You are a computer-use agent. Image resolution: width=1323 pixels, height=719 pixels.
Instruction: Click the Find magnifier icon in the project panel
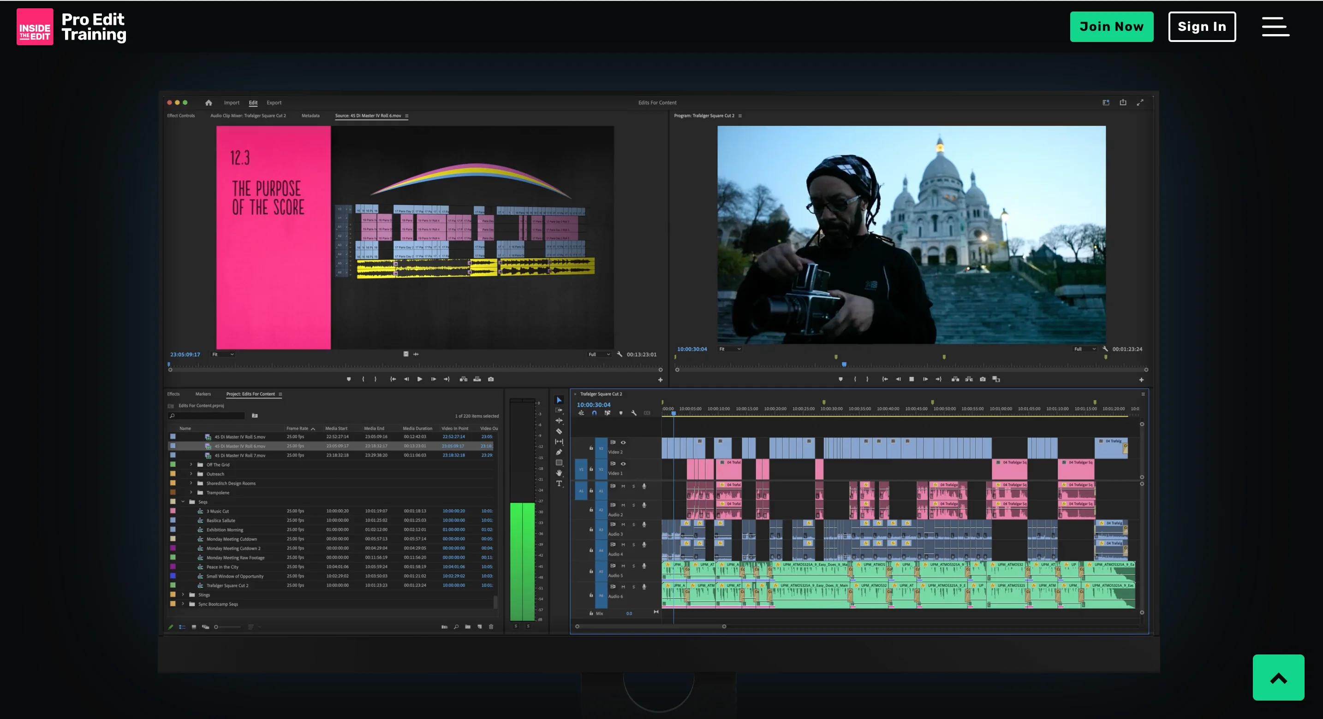457,627
